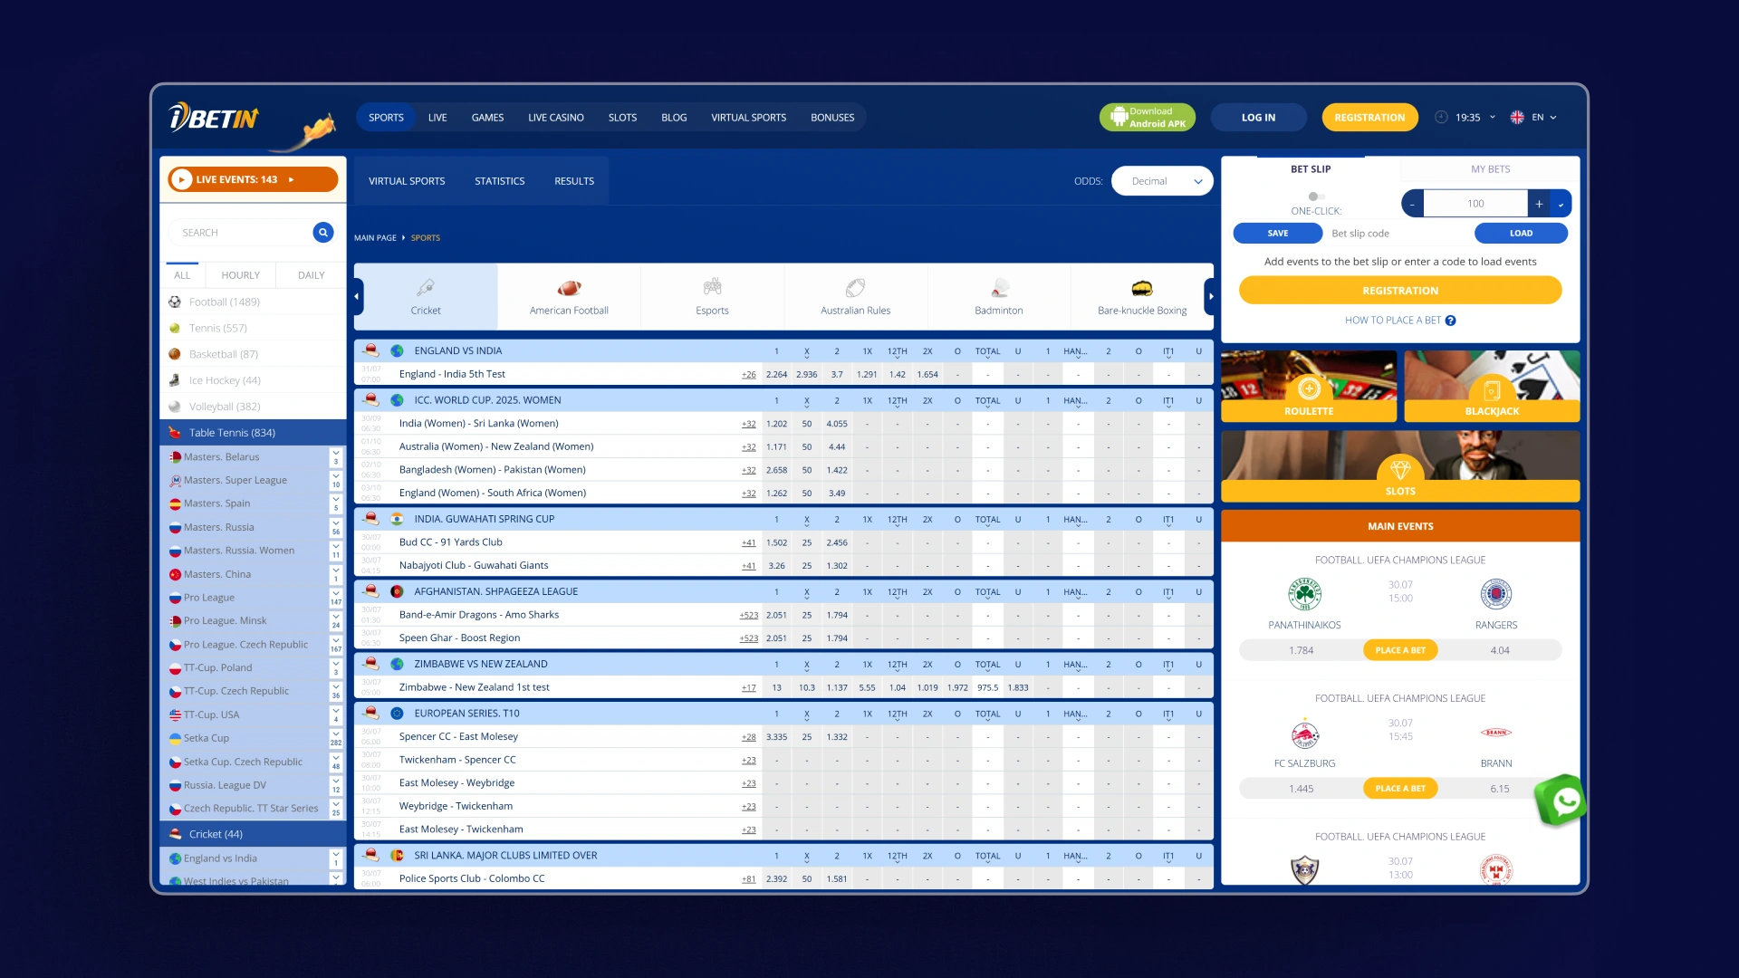Click the Panathinaikos team crest
Viewport: 1739px width, 978px height.
pos(1304,595)
